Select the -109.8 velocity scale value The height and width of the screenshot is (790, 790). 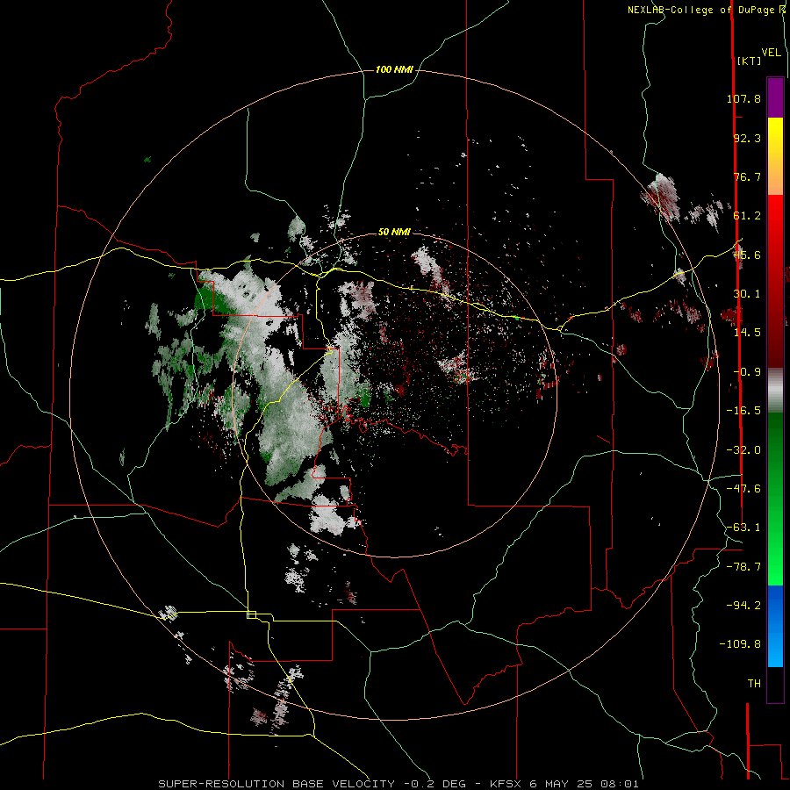740,644
